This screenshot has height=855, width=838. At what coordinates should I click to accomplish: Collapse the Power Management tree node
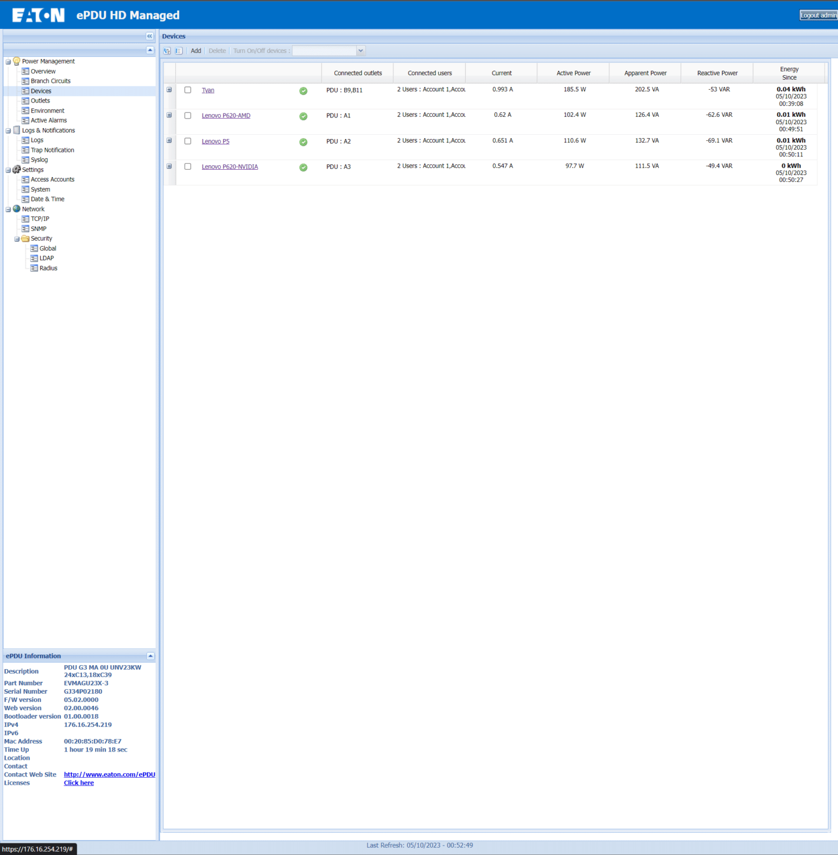(8, 62)
